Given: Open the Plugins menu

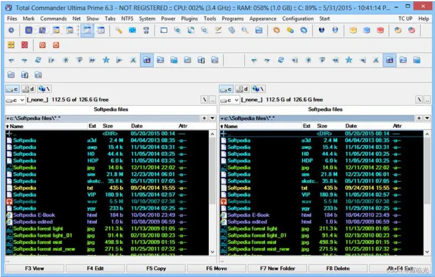Looking at the screenshot, I should [189, 19].
